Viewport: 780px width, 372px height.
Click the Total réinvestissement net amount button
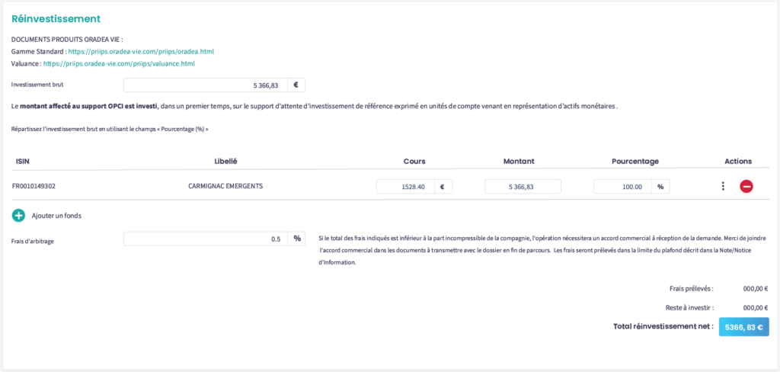743,326
